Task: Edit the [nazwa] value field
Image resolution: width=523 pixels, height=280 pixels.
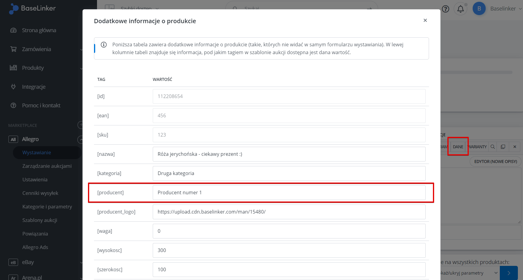Action: [289, 154]
